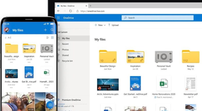
Task: Switch to grid view icon on phone
Action: pos(53,37)
